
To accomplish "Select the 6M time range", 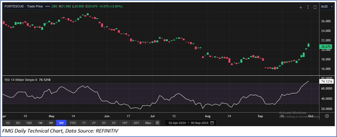I will pyautogui.click(x=61, y=123).
